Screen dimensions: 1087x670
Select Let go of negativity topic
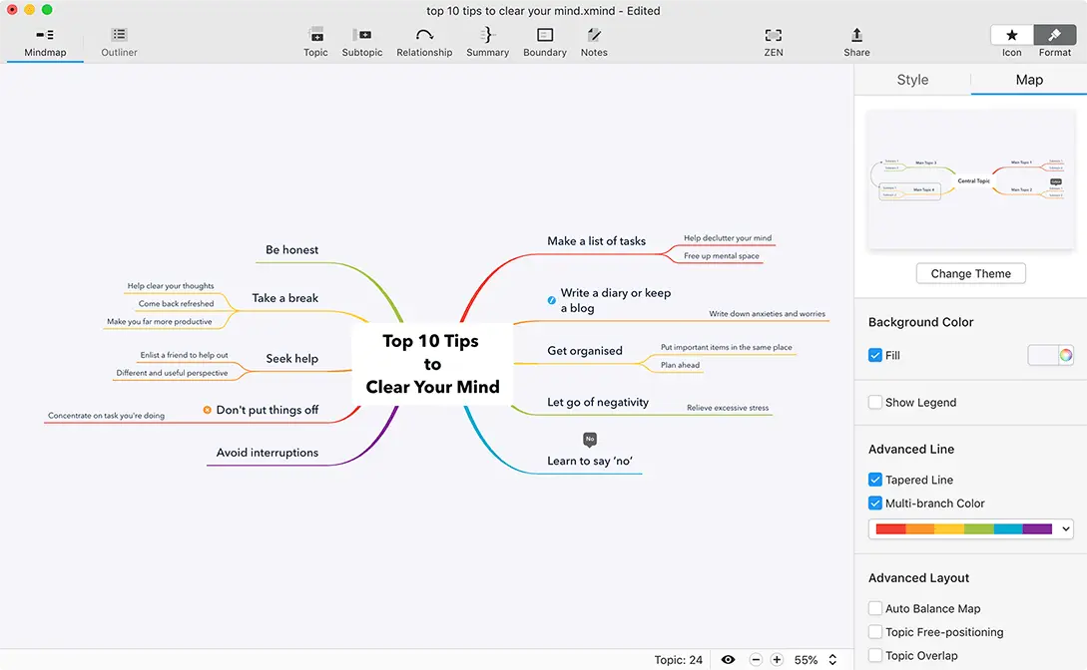pos(598,402)
